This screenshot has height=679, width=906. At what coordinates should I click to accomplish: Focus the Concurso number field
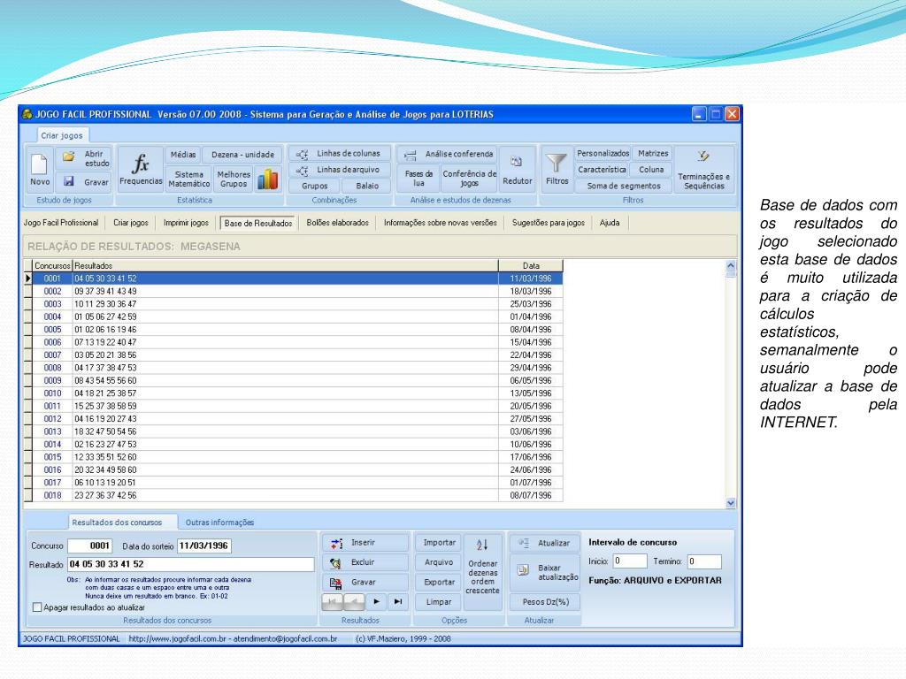click(89, 545)
